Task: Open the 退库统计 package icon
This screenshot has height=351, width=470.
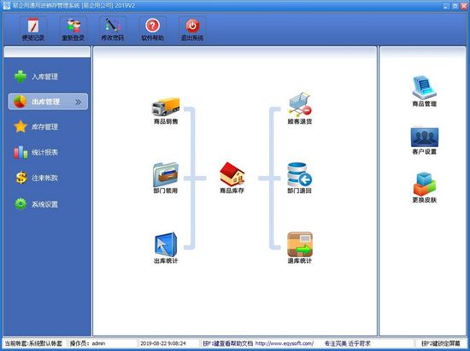Action: click(x=300, y=244)
